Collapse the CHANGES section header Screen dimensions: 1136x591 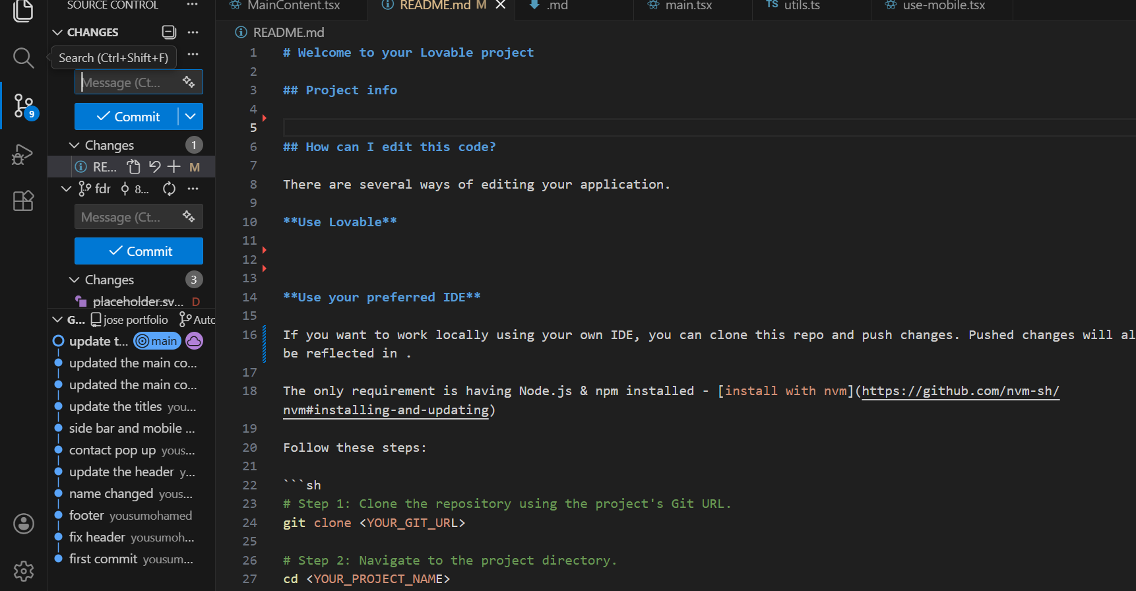click(58, 32)
